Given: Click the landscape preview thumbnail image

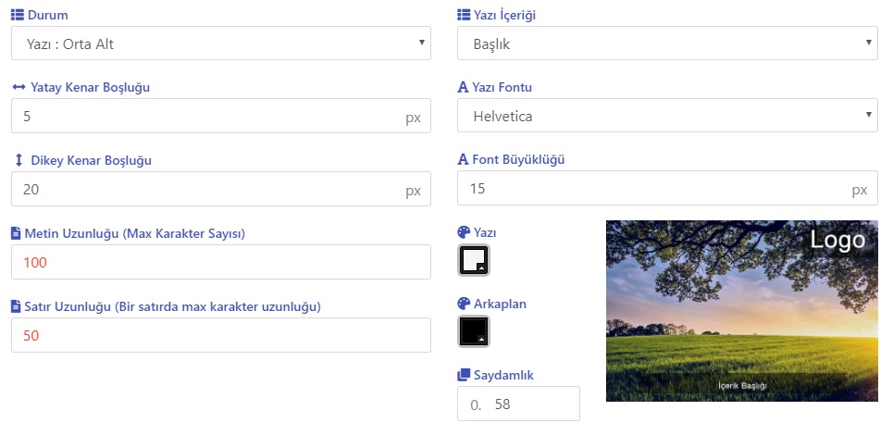Looking at the screenshot, I should click(741, 310).
